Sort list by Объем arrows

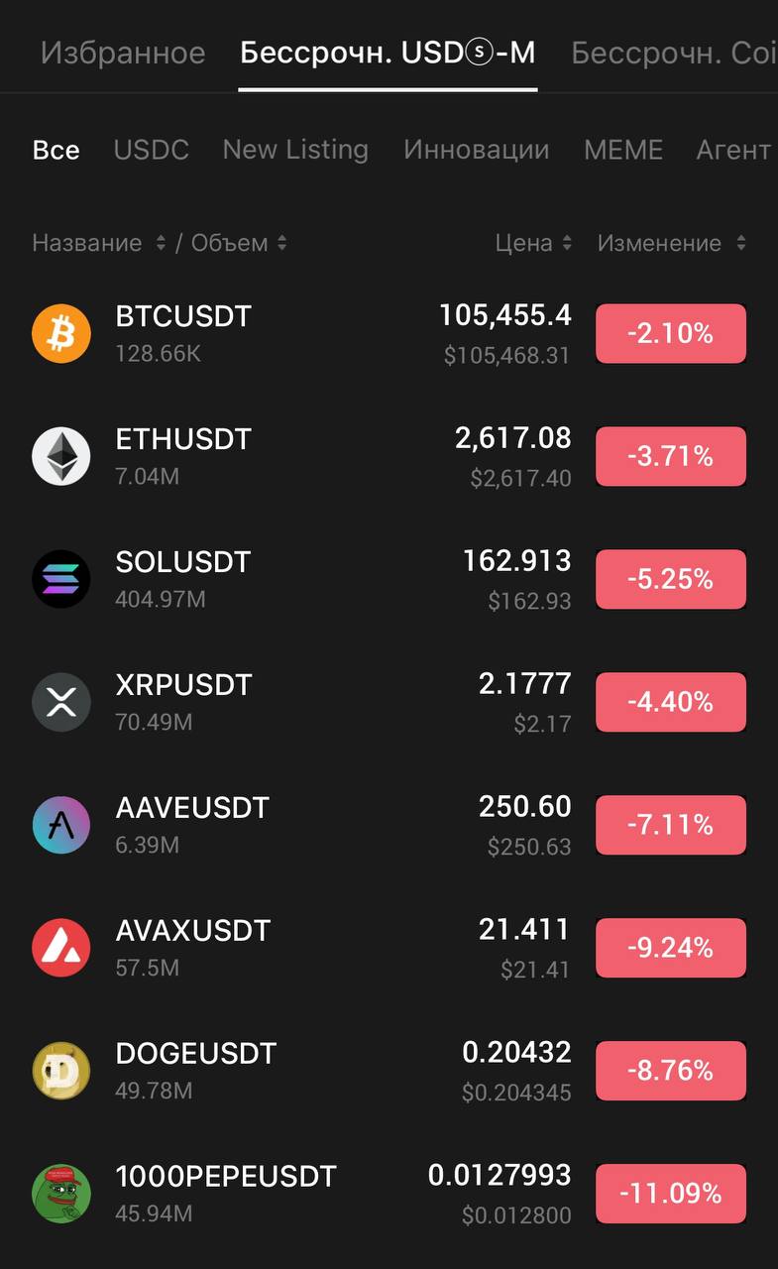tap(281, 243)
